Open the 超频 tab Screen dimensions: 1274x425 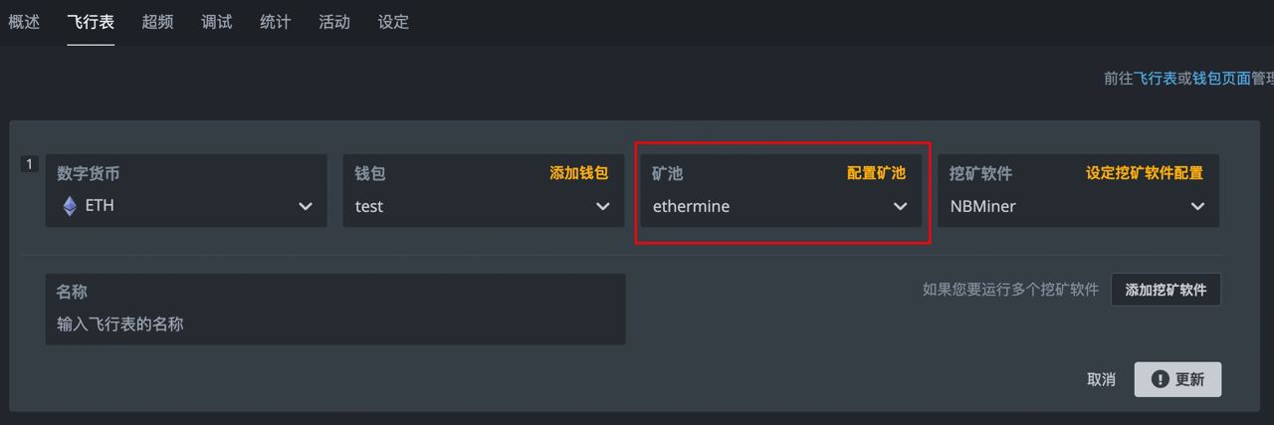[157, 22]
